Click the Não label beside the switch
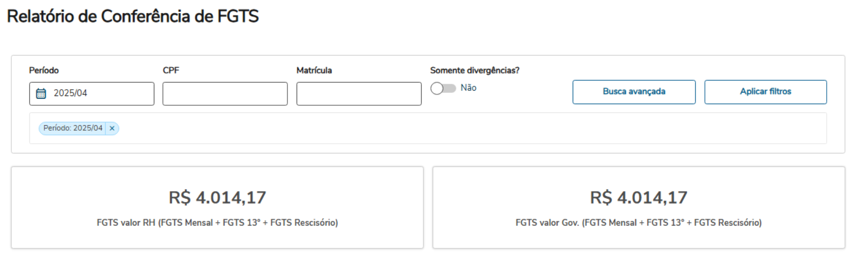Viewport: 851px width, 263px height. (x=468, y=87)
